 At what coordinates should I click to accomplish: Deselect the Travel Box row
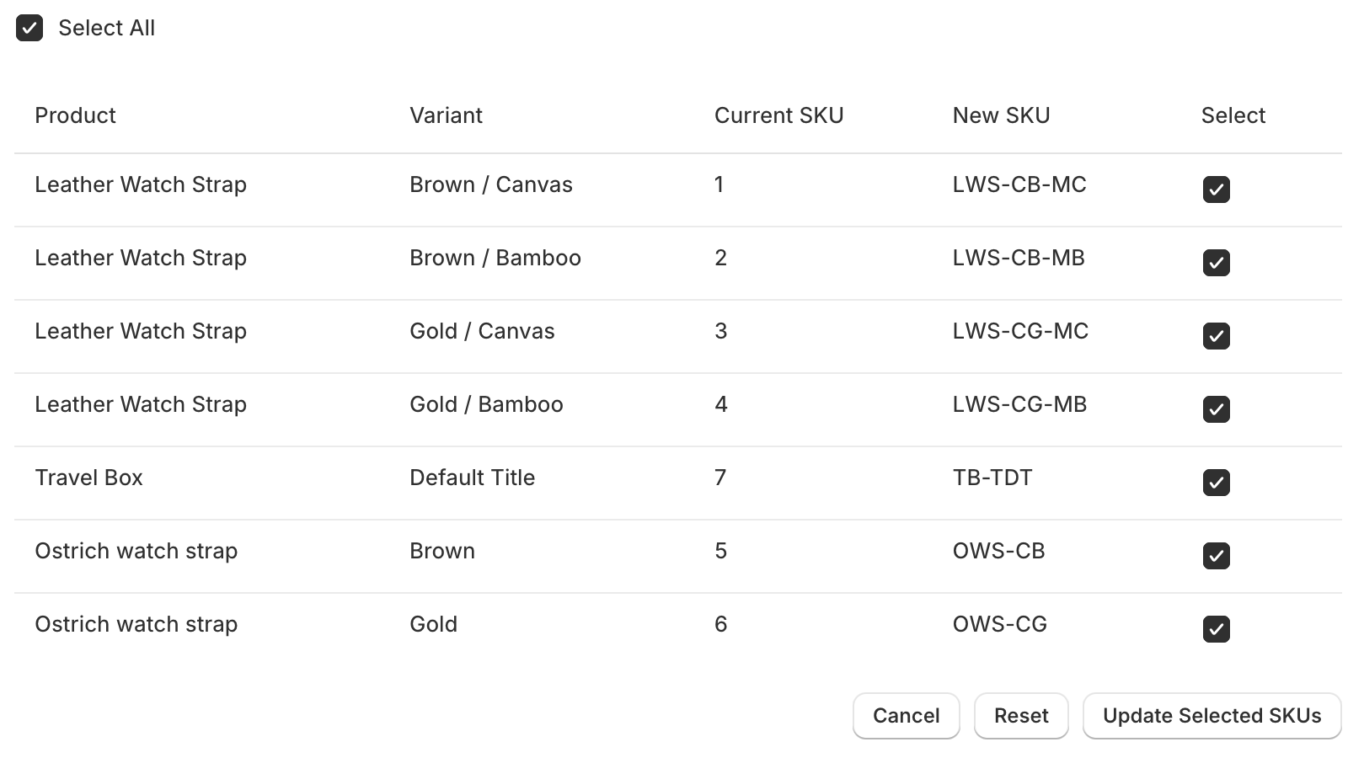1217,483
